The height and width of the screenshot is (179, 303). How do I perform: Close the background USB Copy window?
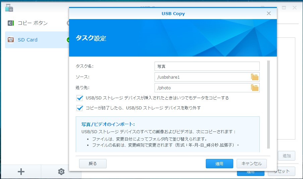295,7
